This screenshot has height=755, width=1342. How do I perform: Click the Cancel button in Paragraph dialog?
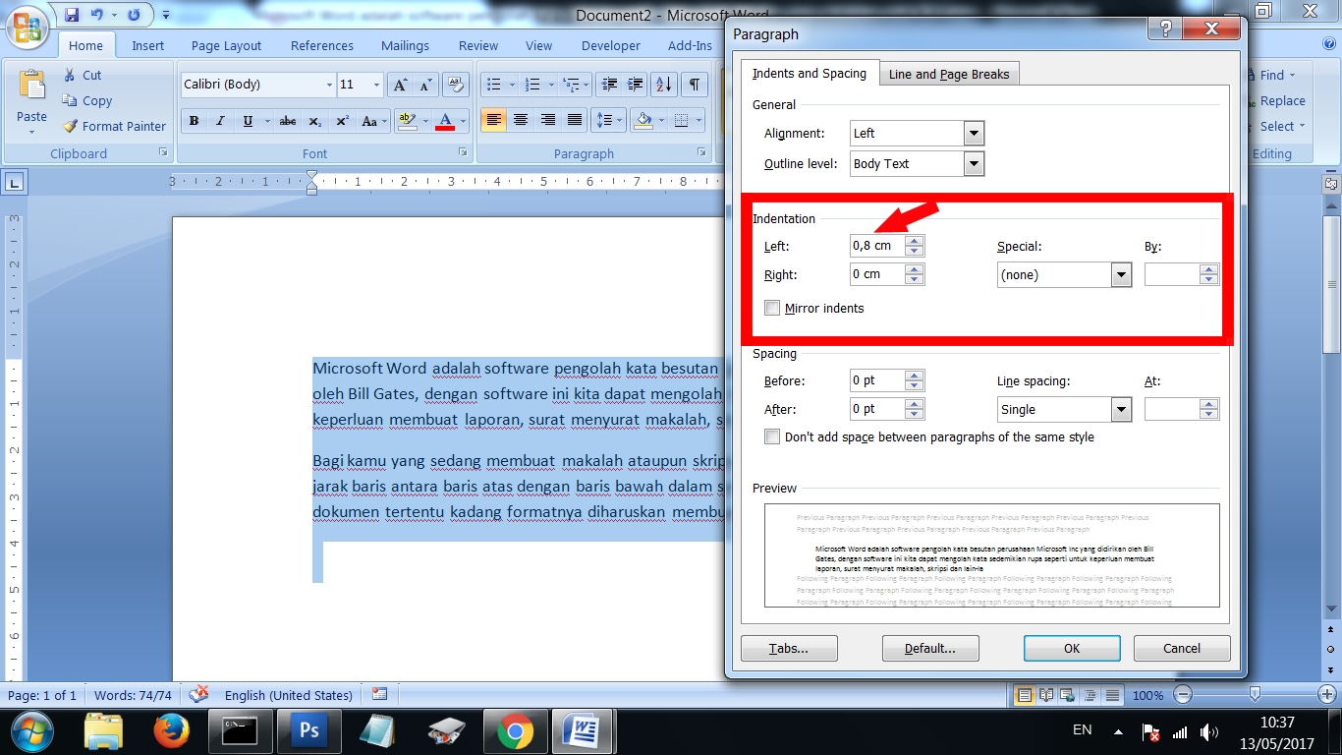point(1182,648)
